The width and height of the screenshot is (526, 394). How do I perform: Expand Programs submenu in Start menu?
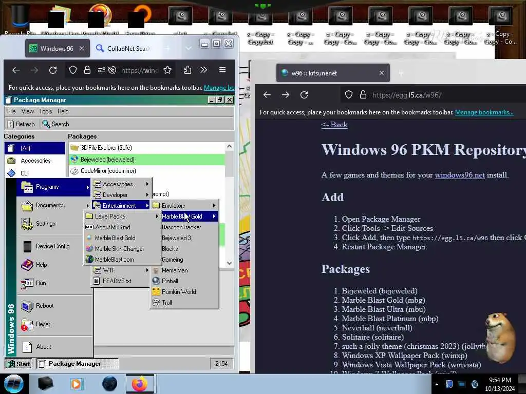point(54,187)
